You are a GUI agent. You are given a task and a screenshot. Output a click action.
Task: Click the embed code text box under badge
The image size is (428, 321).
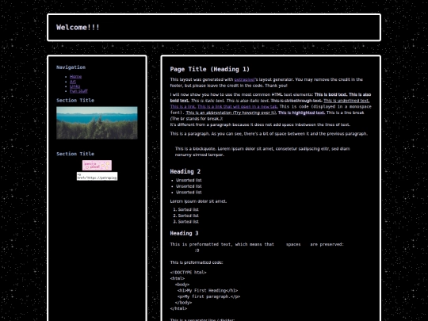pyautogui.click(x=97, y=176)
